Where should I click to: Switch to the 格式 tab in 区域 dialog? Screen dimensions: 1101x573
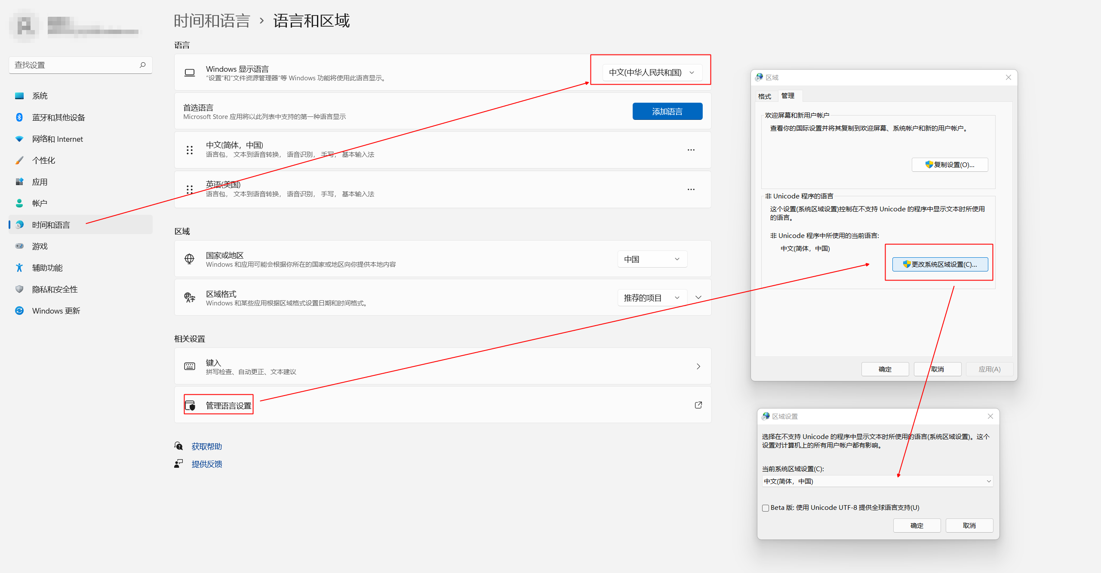click(x=765, y=96)
